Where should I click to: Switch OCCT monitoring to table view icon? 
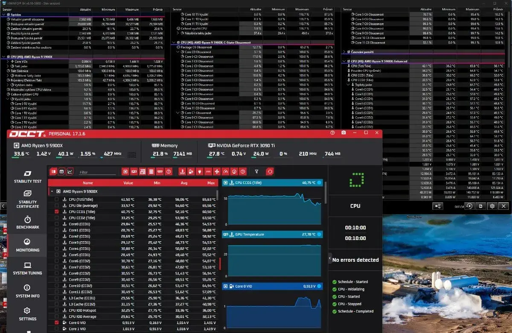[x=62, y=172]
